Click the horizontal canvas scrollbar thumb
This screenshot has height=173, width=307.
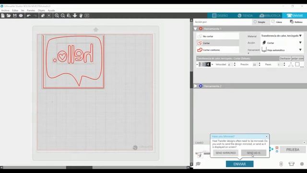(x=79, y=168)
